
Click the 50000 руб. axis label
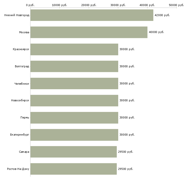(176, 5)
